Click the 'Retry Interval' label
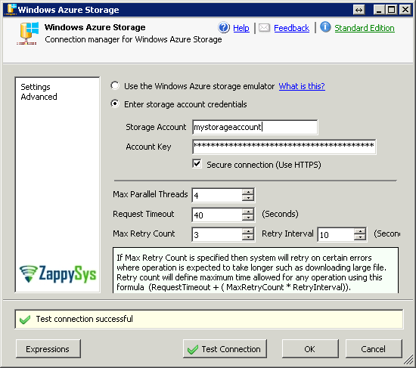 click(287, 233)
